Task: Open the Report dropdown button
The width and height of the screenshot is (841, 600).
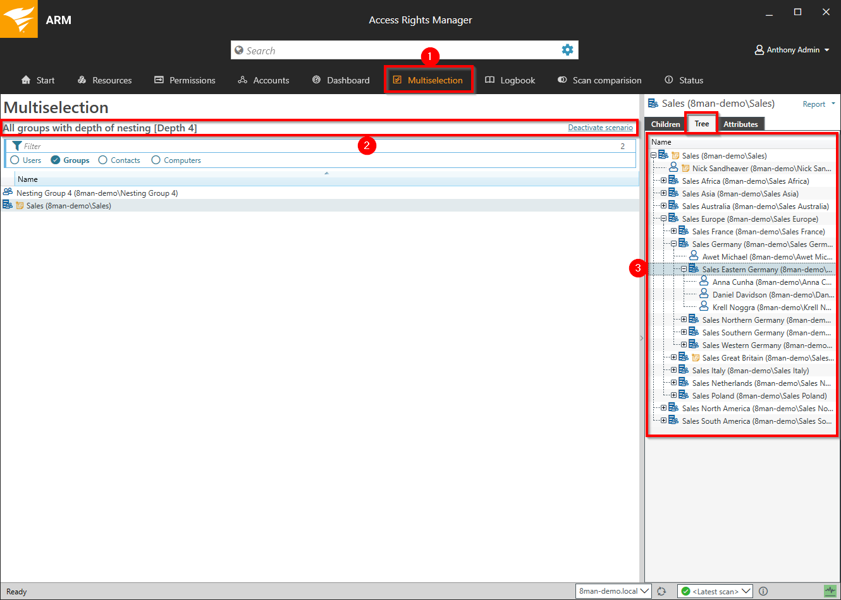Action: click(x=818, y=104)
